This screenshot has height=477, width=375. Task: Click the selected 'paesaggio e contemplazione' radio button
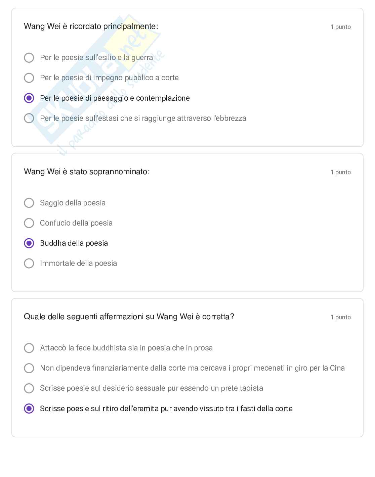pos(29,98)
